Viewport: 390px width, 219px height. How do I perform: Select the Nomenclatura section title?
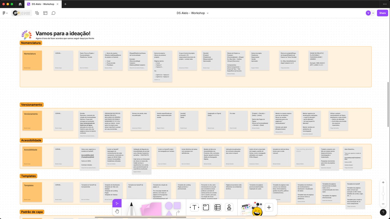[x=31, y=43]
